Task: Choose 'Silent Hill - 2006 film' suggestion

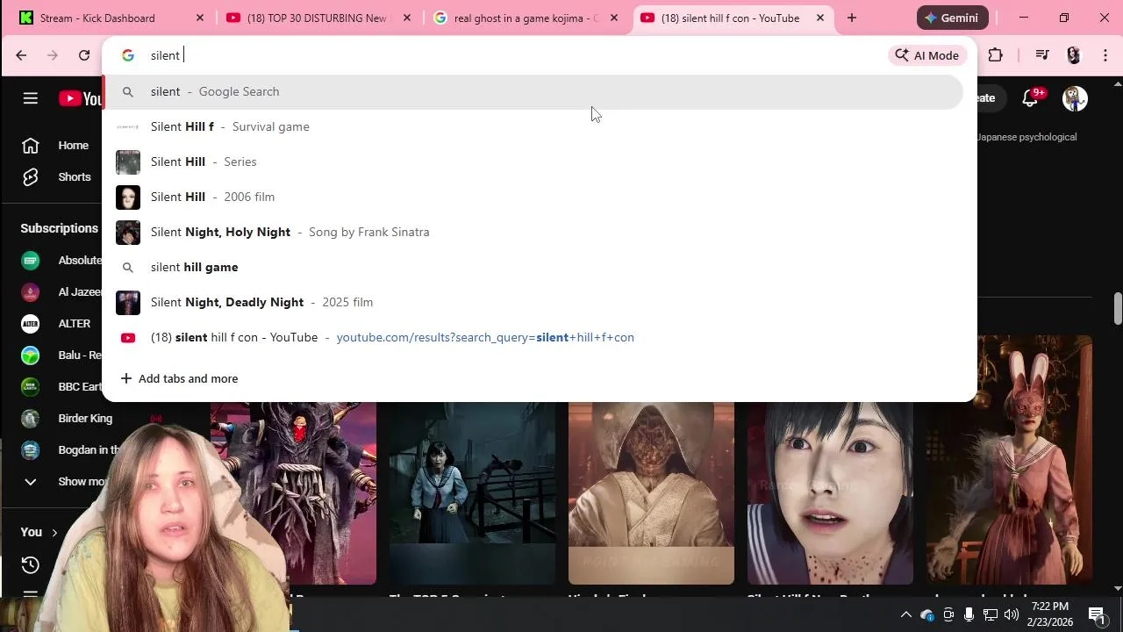Action: 533,197
